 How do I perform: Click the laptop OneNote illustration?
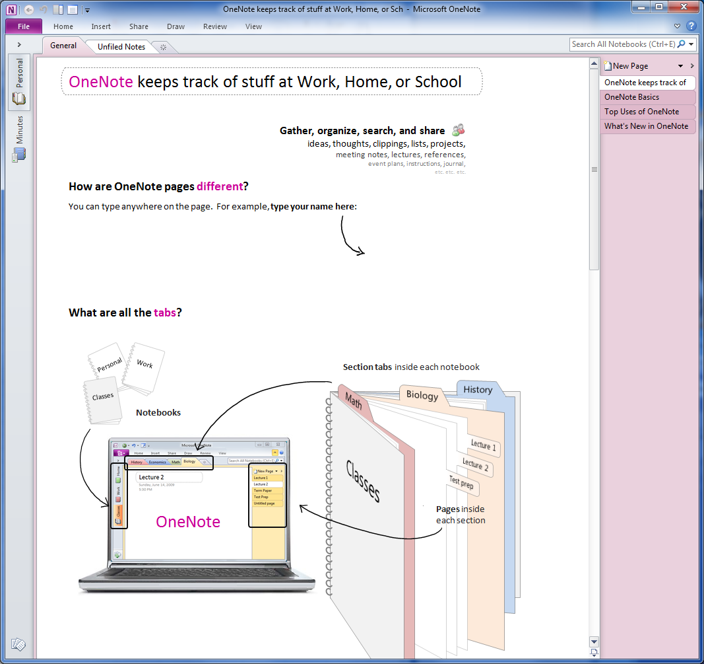197,515
